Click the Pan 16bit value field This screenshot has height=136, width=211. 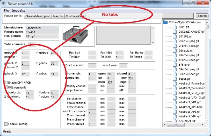[119, 53]
